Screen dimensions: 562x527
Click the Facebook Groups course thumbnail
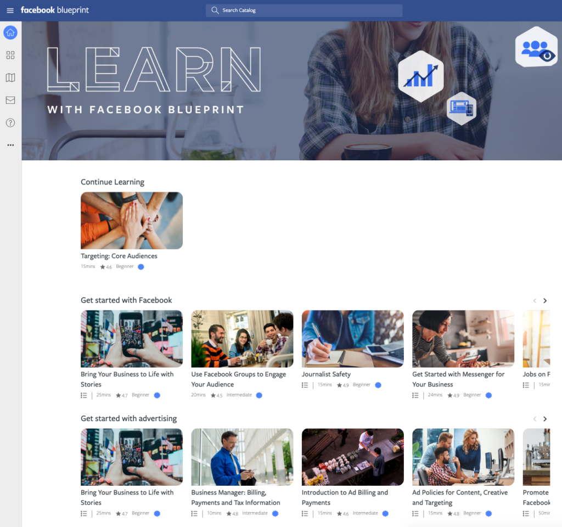click(242, 339)
